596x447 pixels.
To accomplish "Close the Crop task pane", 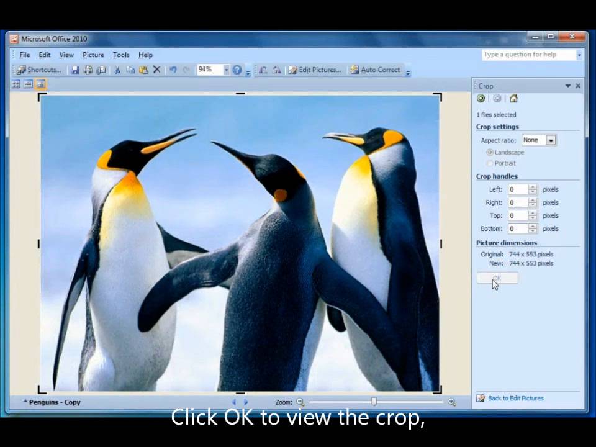I will click(578, 86).
